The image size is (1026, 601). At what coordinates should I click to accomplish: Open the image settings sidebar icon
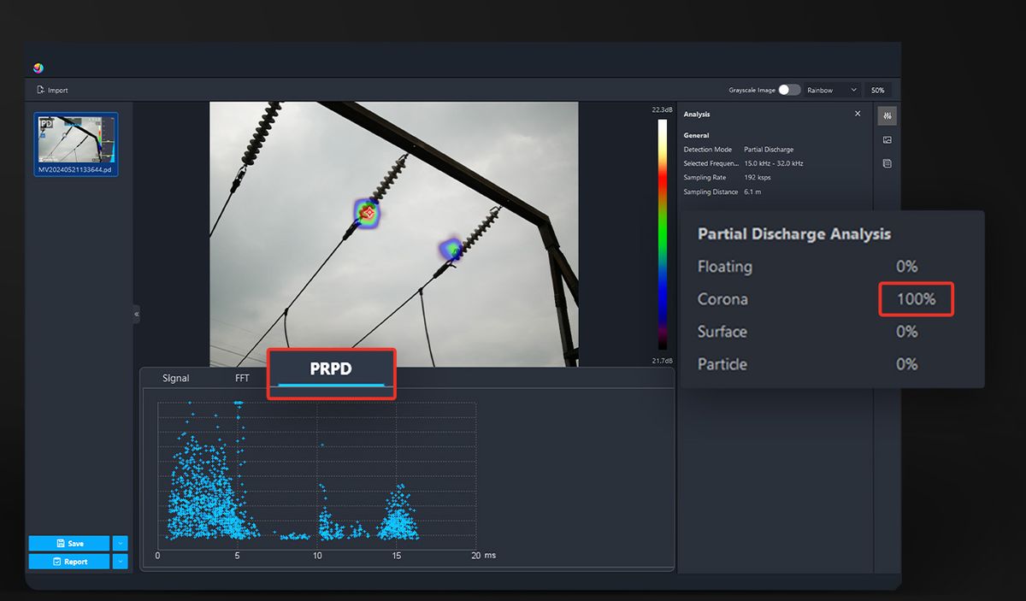[887, 139]
